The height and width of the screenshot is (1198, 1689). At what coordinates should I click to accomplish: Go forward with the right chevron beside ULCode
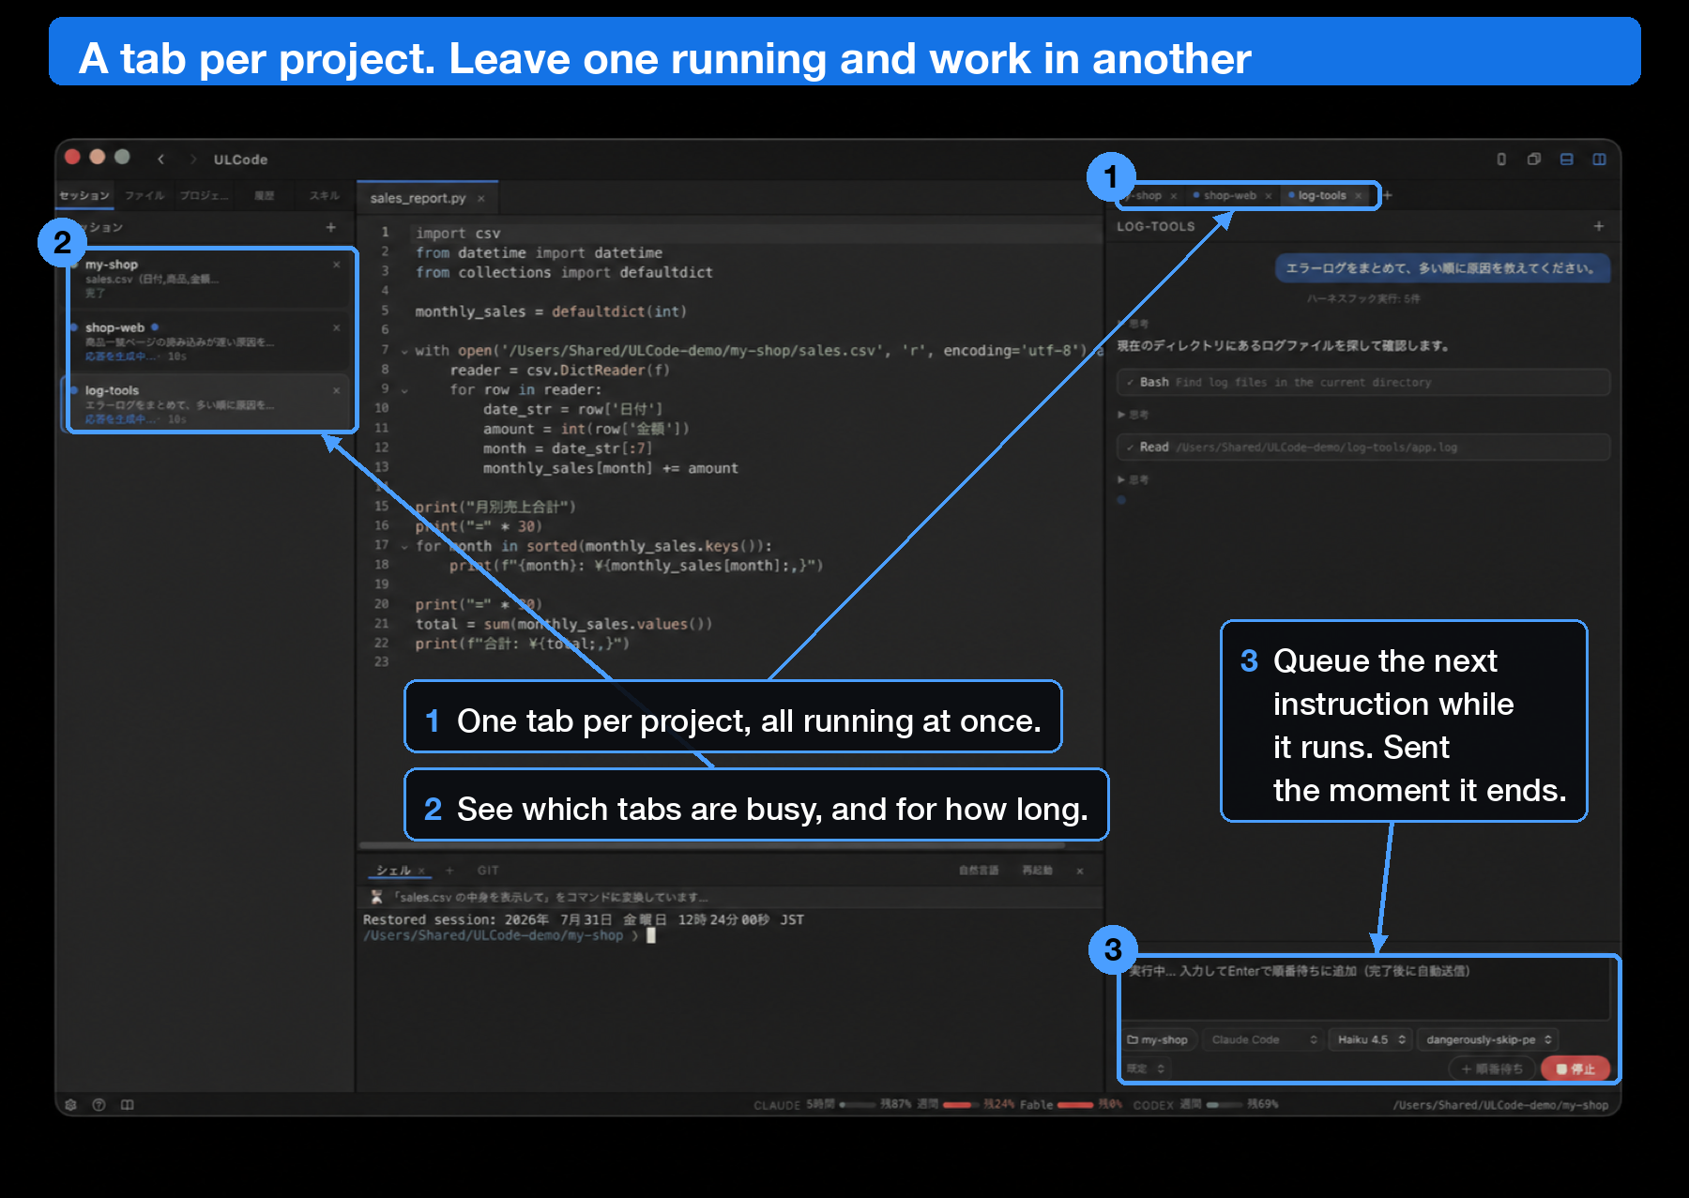pos(193,159)
